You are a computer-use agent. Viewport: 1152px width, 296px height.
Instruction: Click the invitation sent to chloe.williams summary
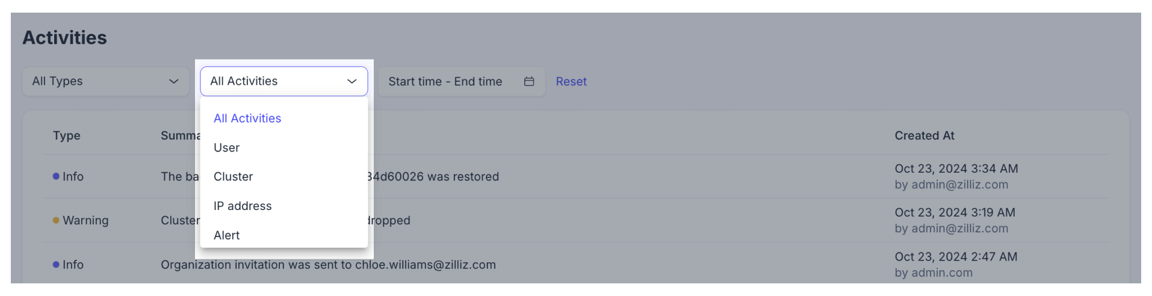coord(328,265)
